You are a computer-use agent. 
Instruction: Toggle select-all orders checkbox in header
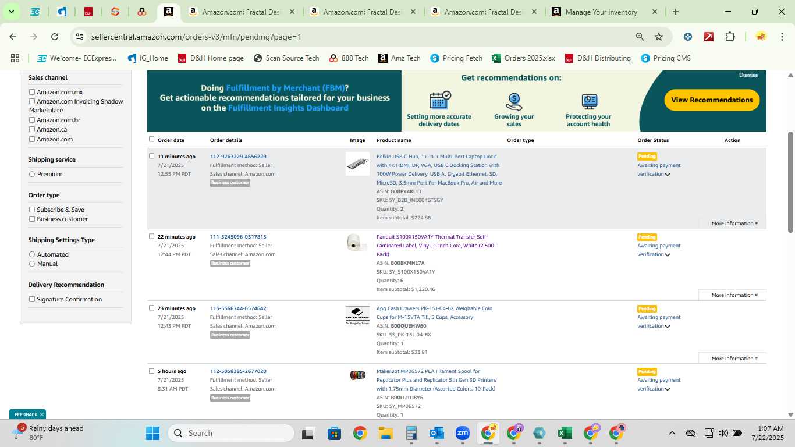[152, 139]
